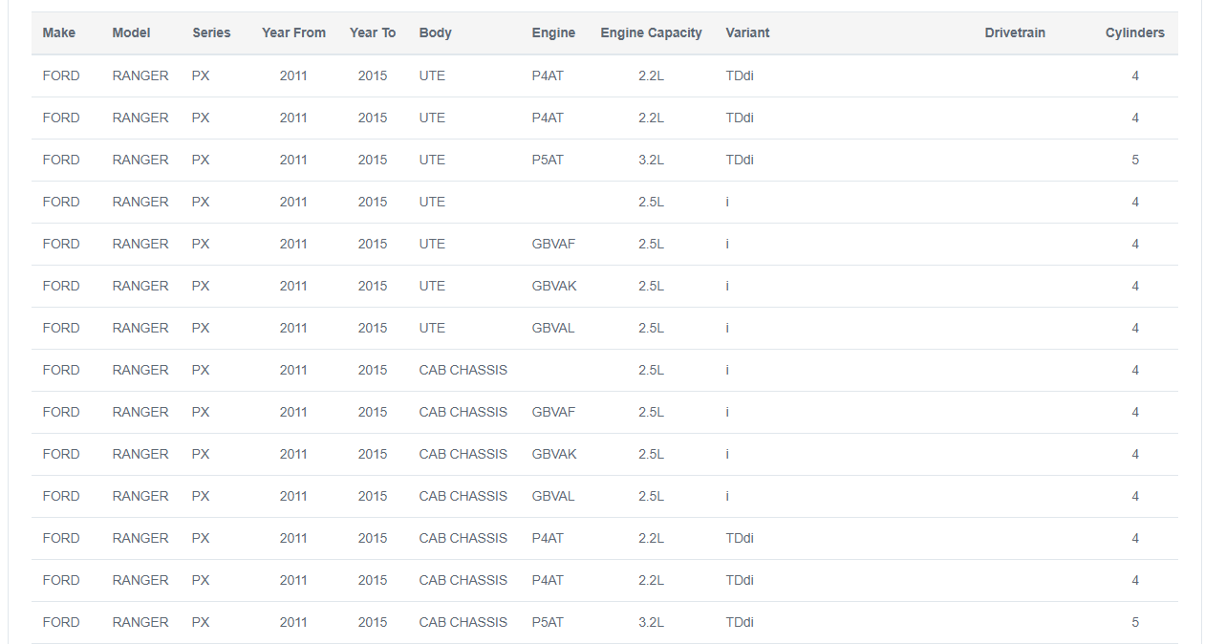Click RANGER in CAB CHASSIS GBVAL row
Viewport: 1205px width, 644px height.
coord(140,496)
